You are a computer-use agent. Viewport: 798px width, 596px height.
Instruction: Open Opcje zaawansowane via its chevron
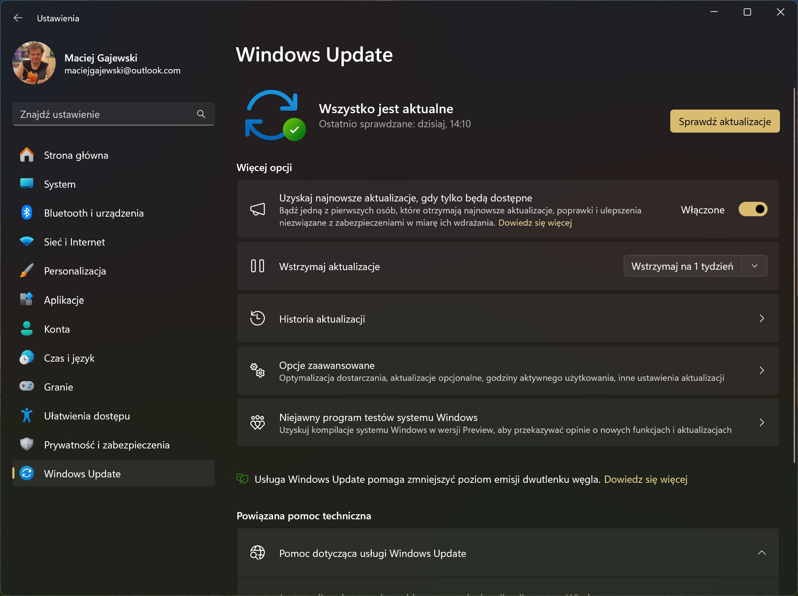(x=762, y=370)
